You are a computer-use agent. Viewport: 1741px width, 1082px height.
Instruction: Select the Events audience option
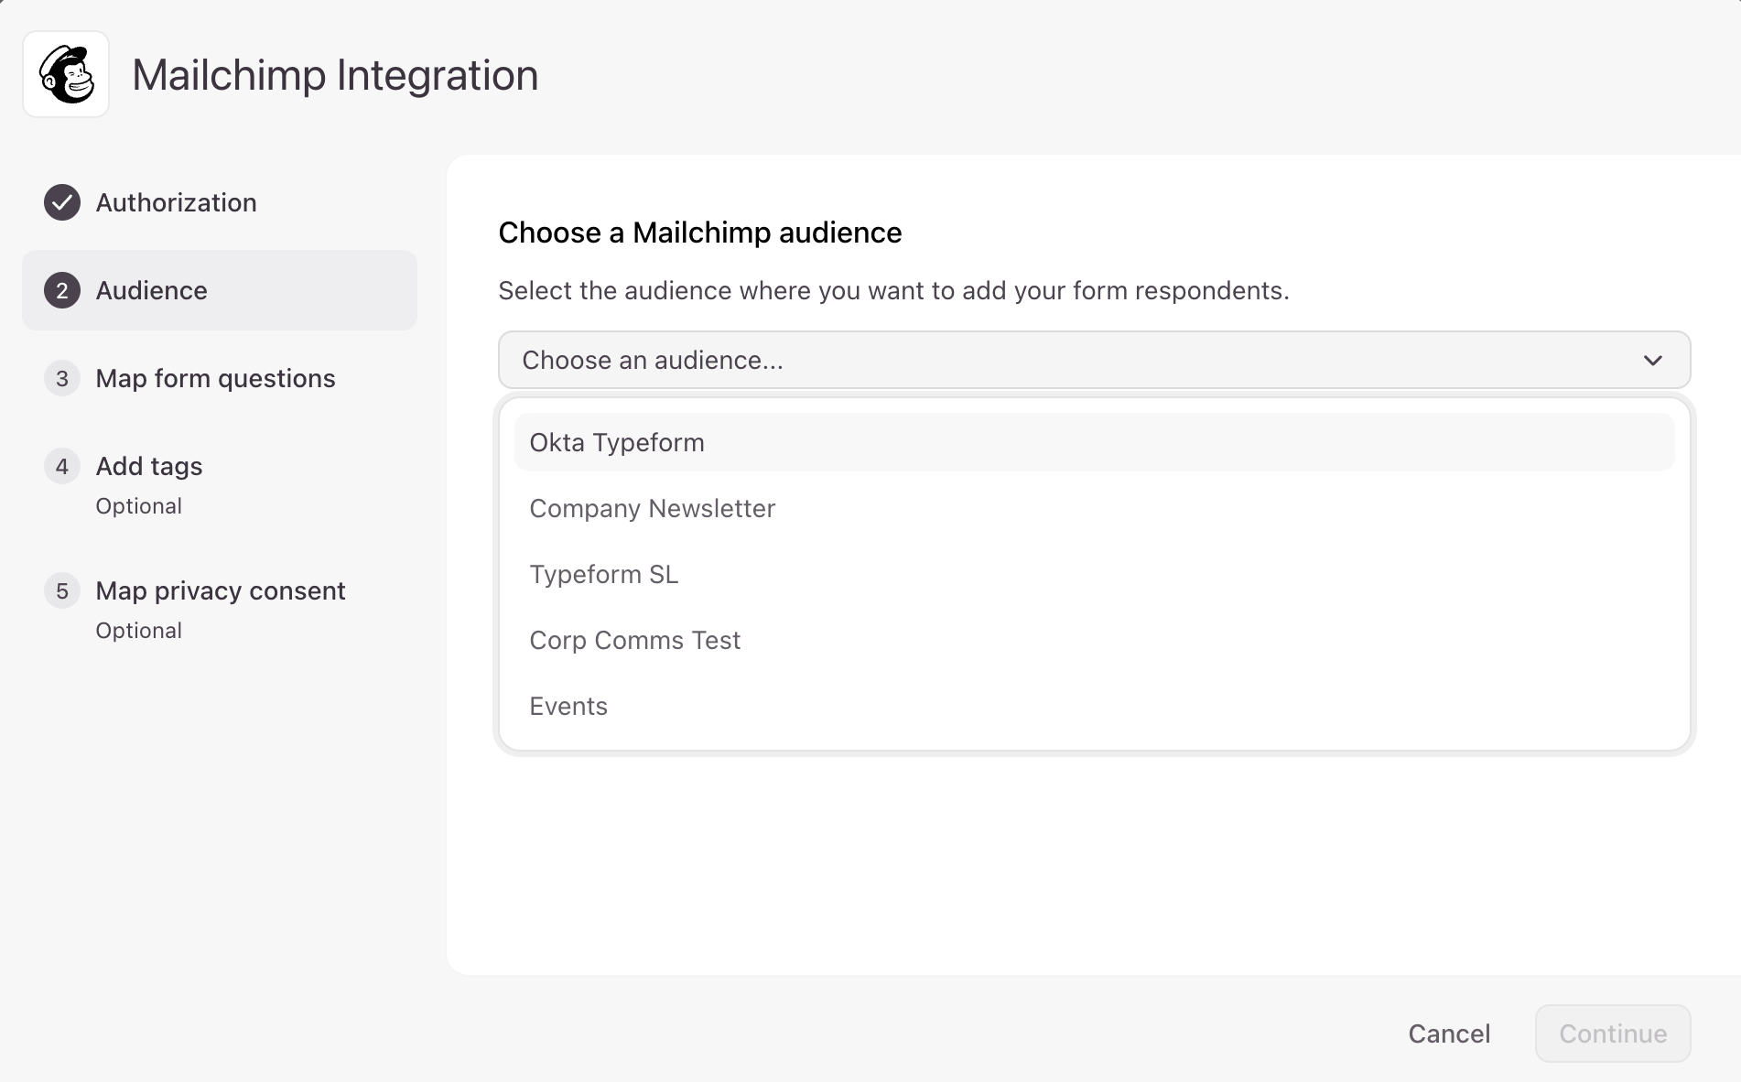pos(1094,706)
